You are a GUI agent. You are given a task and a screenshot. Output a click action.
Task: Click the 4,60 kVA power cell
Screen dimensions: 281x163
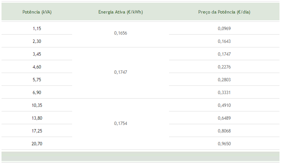tap(37, 67)
